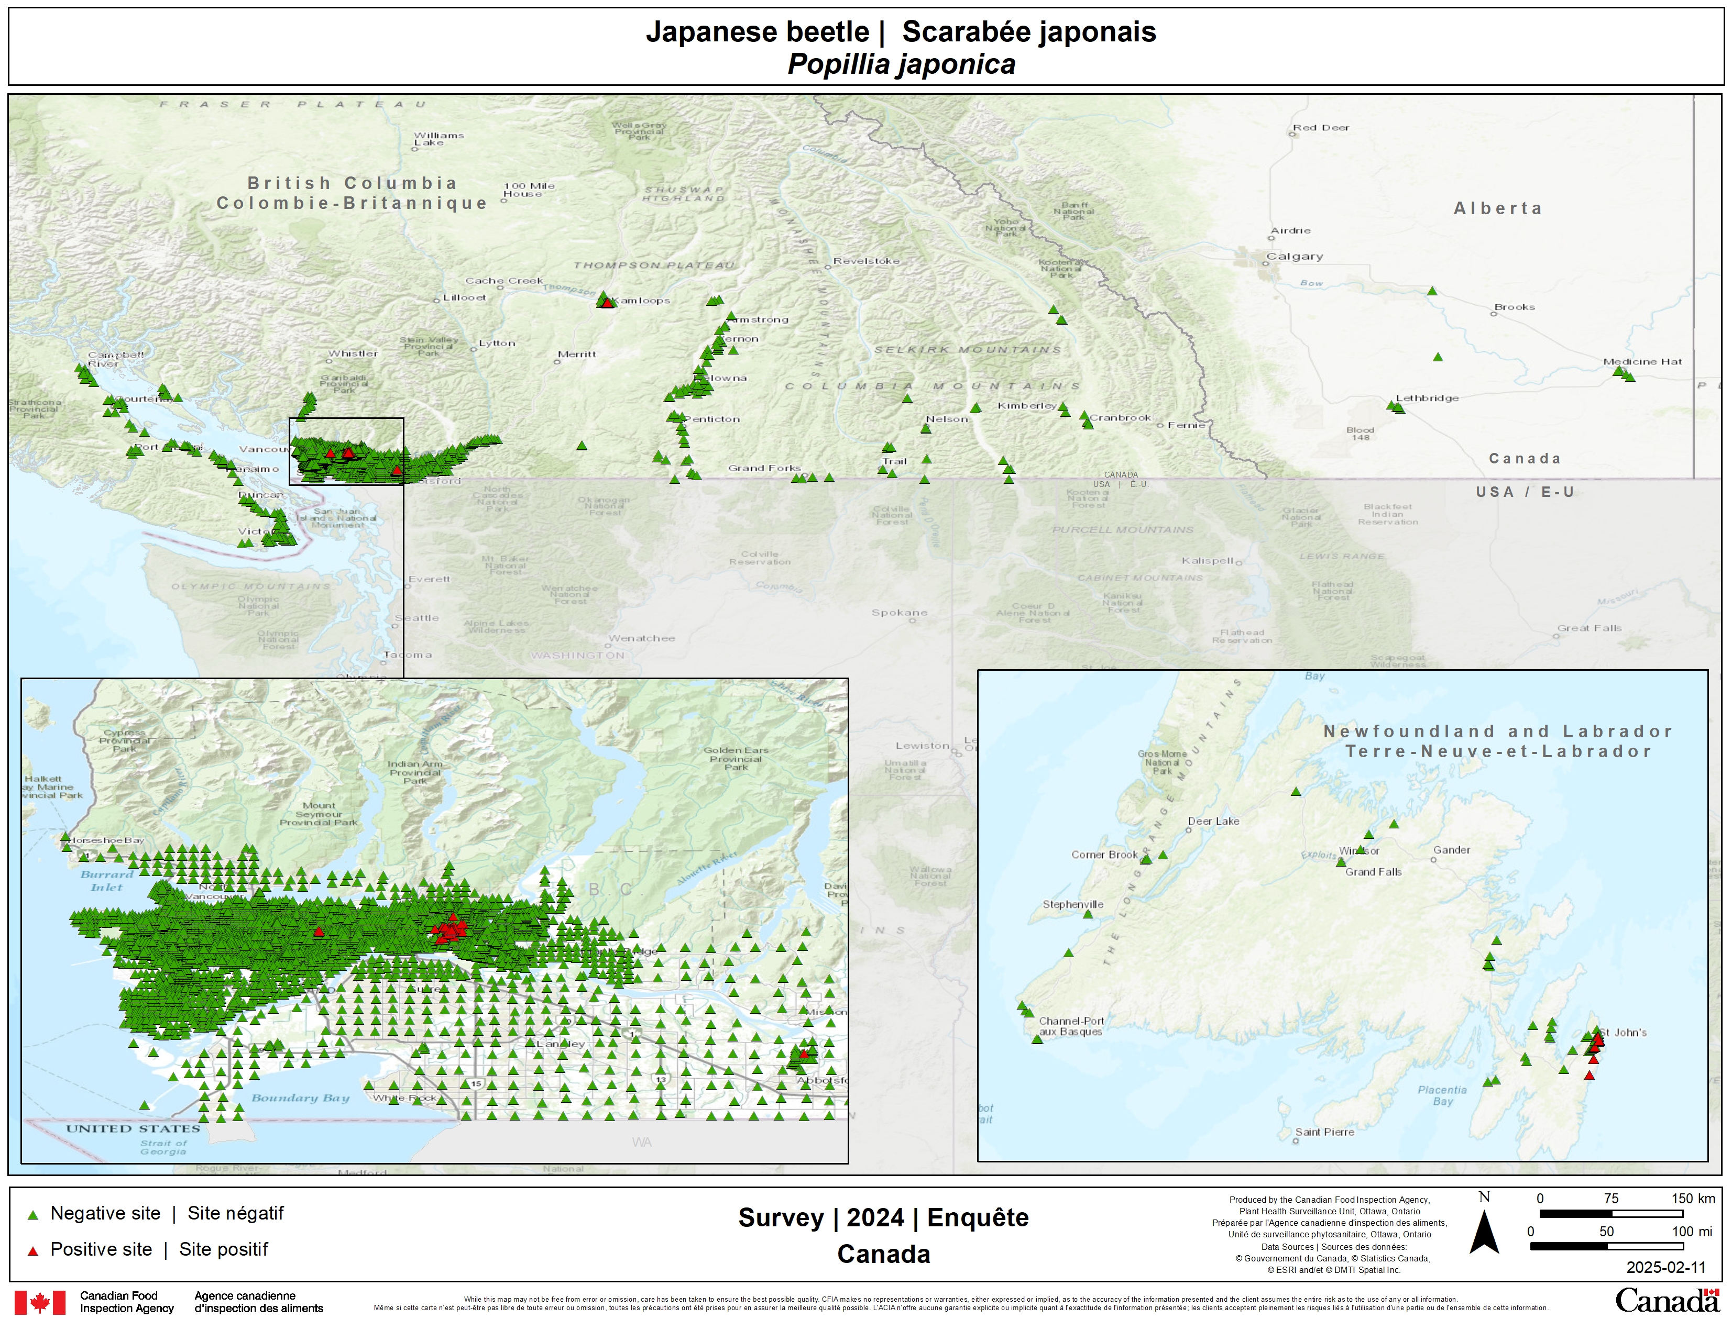Click the 'Alberta' province label

(x=1498, y=208)
